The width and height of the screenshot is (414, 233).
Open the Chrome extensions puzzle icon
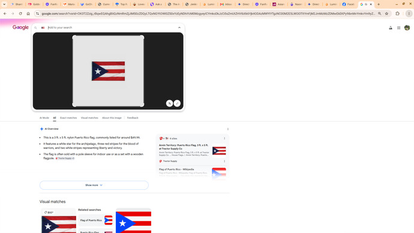[397, 13]
